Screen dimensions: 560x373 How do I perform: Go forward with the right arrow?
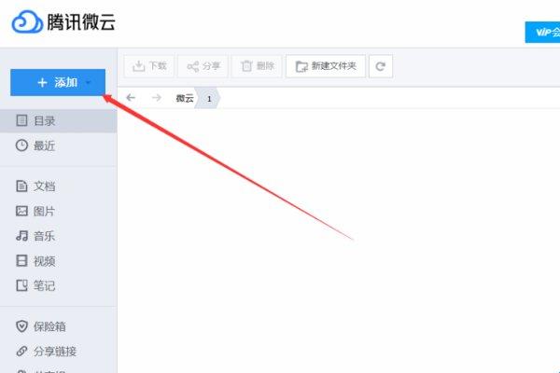point(157,97)
